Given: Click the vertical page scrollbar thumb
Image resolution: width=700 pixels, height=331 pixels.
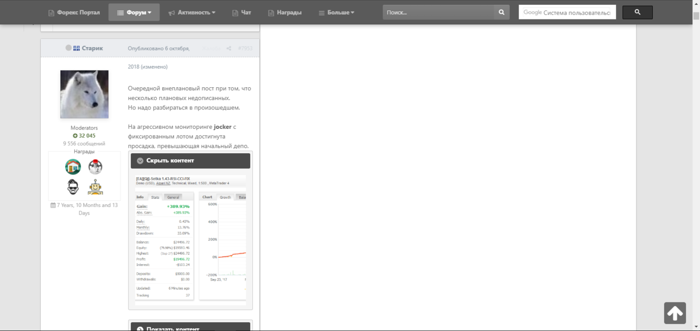Looking at the screenshot, I should click(x=696, y=16).
